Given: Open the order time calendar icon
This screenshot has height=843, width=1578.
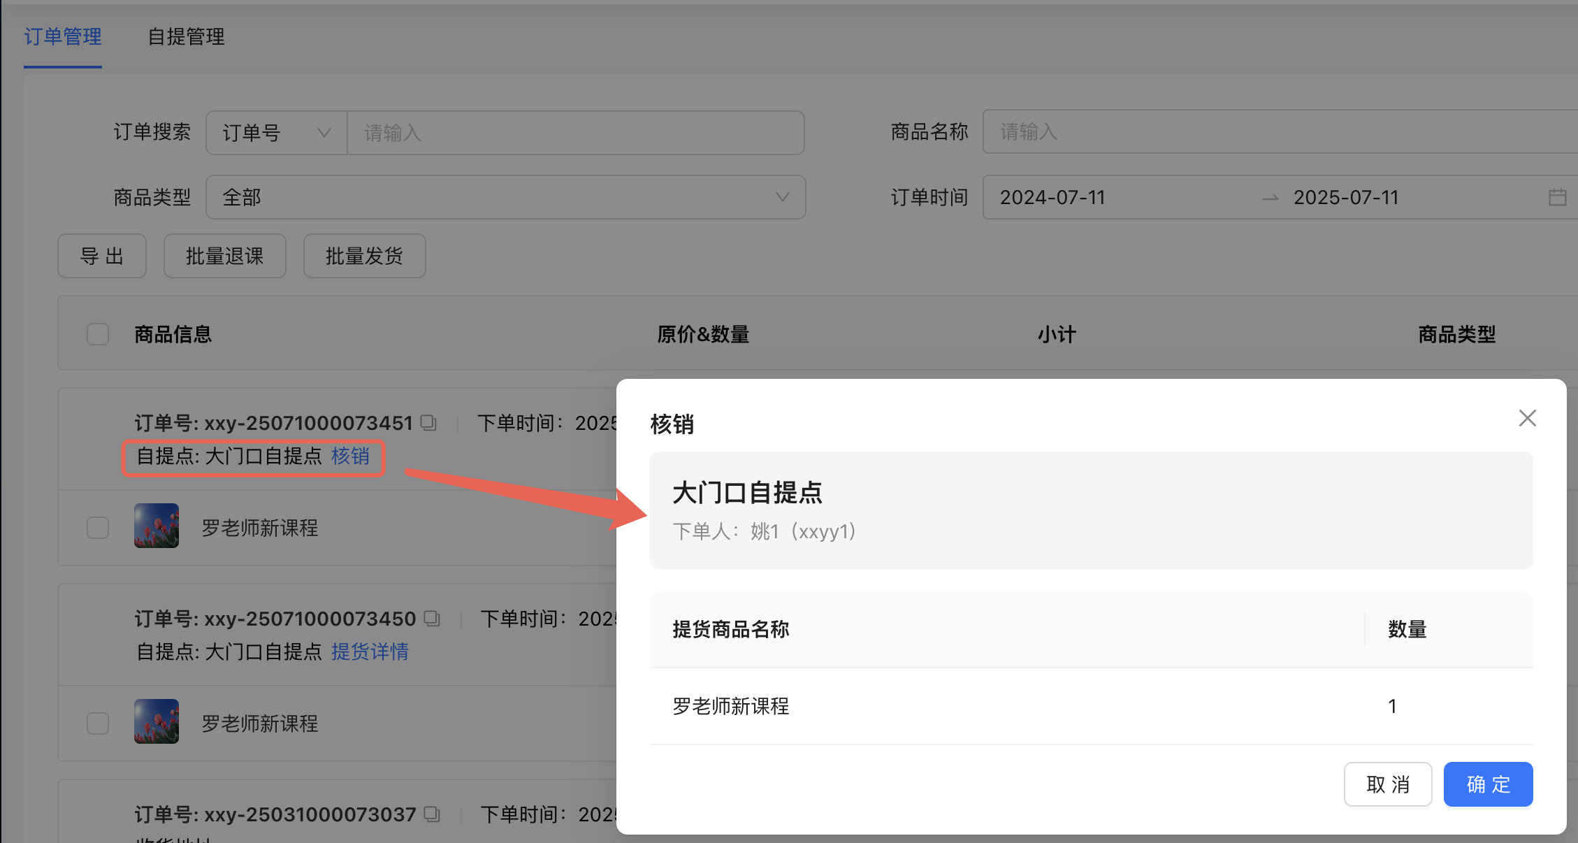Looking at the screenshot, I should coord(1557,197).
